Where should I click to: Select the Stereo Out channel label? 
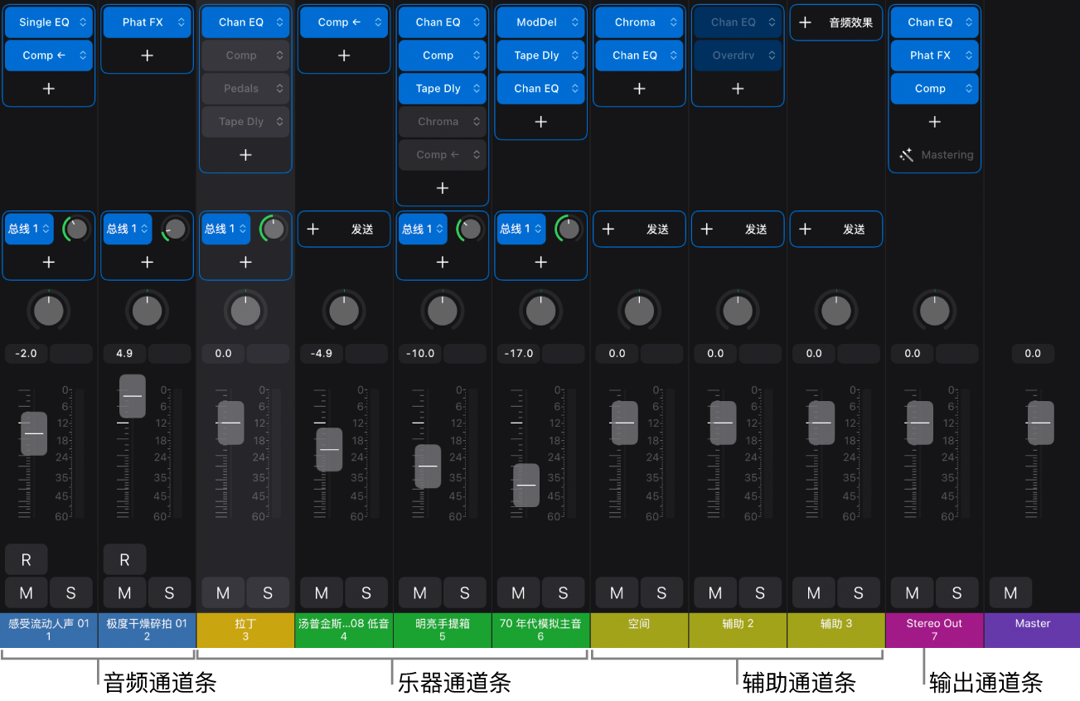coord(934,630)
